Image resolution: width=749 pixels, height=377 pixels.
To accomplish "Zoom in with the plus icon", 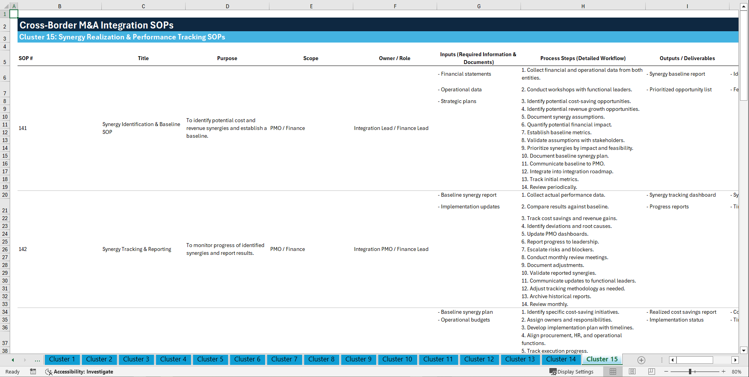I will [x=724, y=372].
